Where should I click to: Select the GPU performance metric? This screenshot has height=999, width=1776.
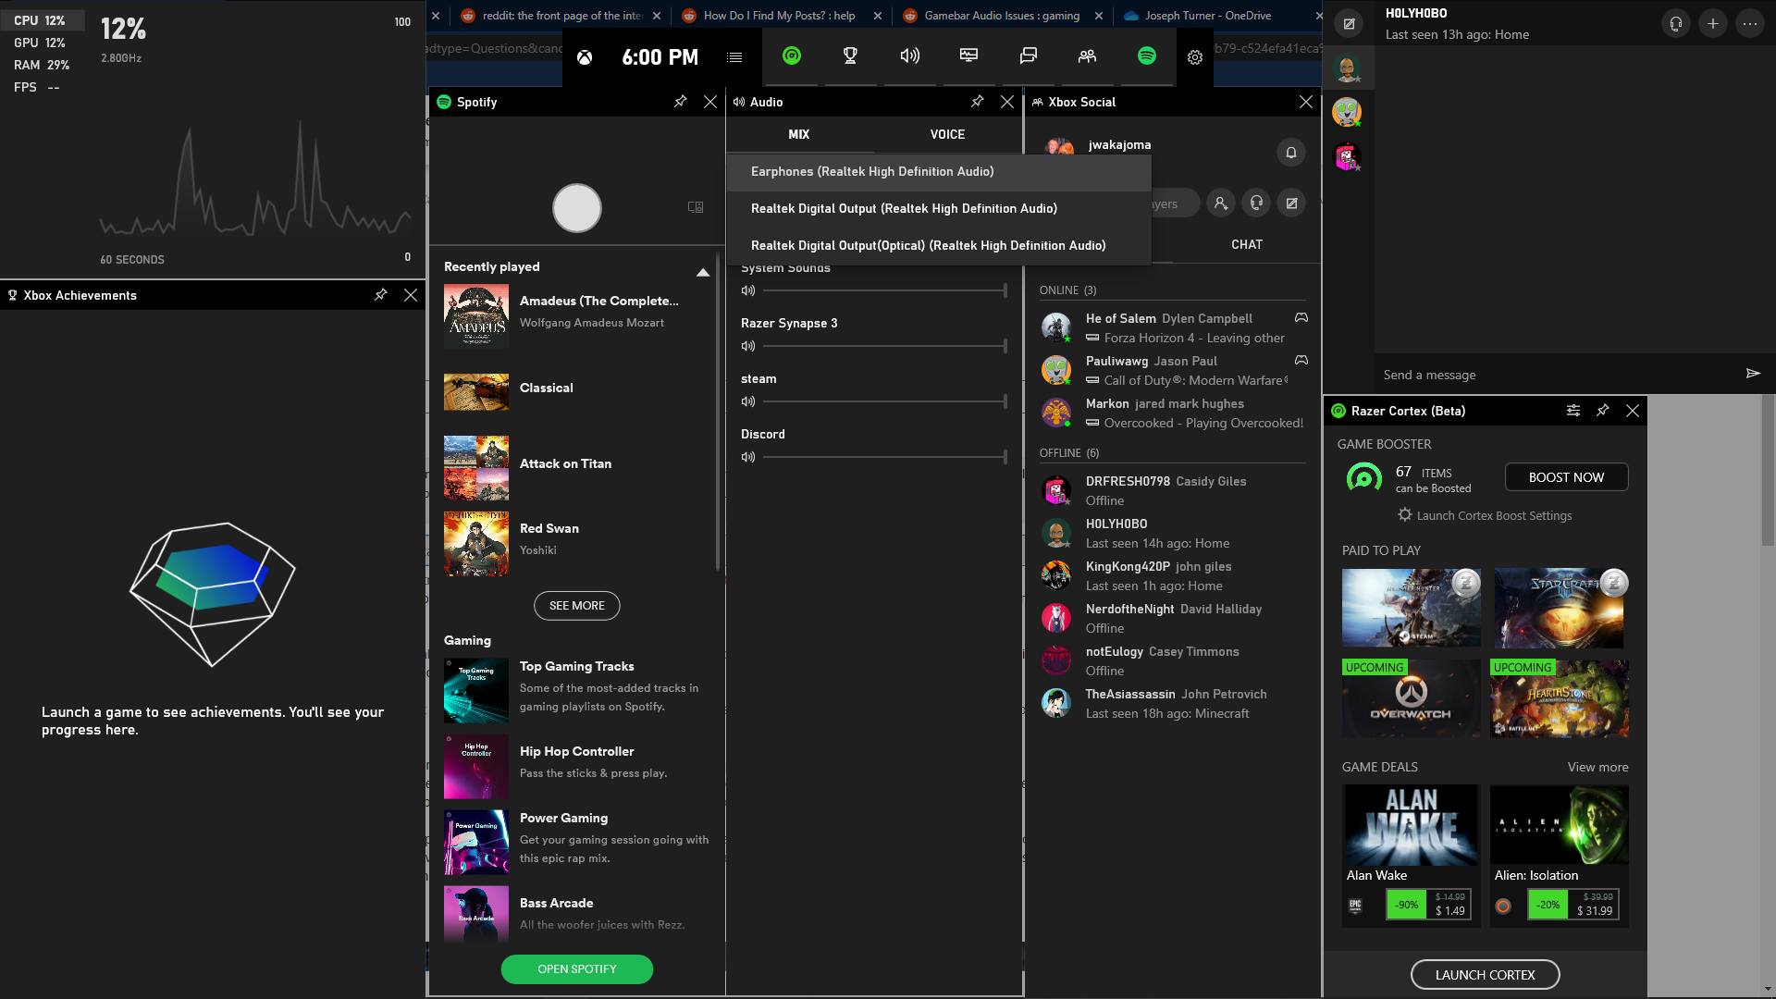pos(42,43)
